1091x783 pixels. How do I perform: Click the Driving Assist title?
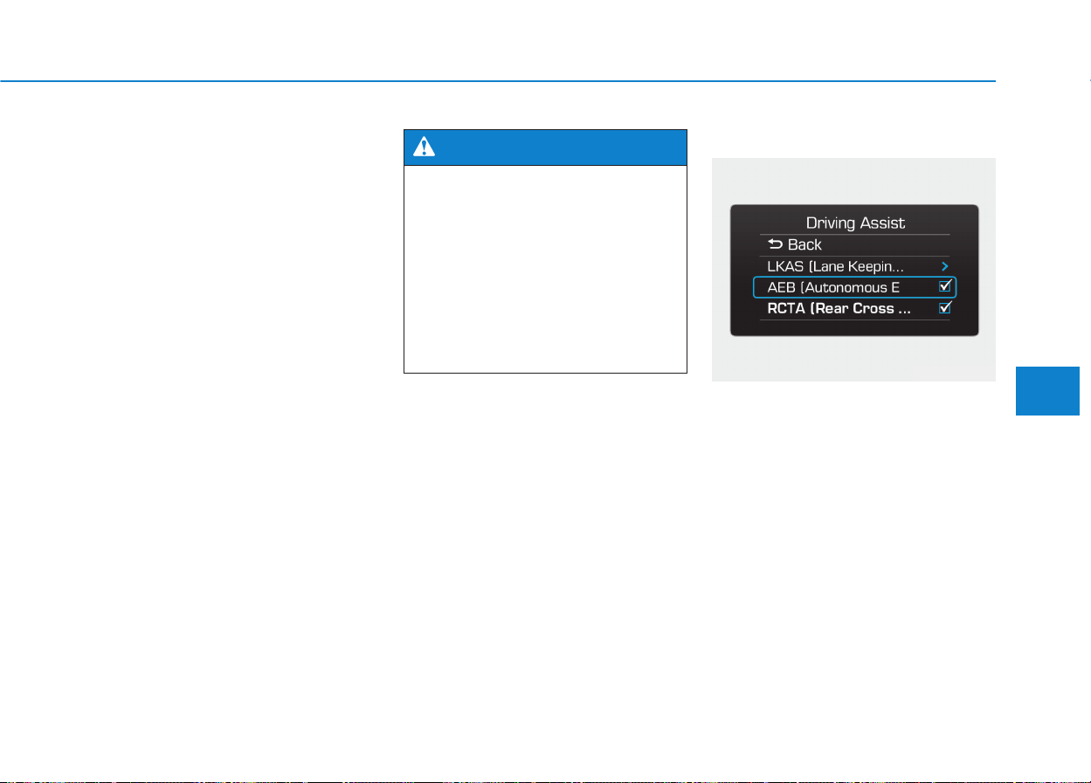(855, 223)
